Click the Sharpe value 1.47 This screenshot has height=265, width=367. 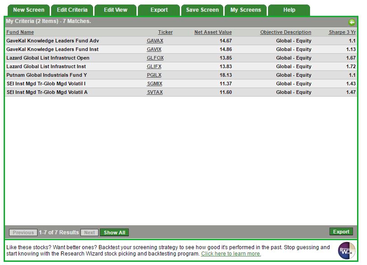351,92
